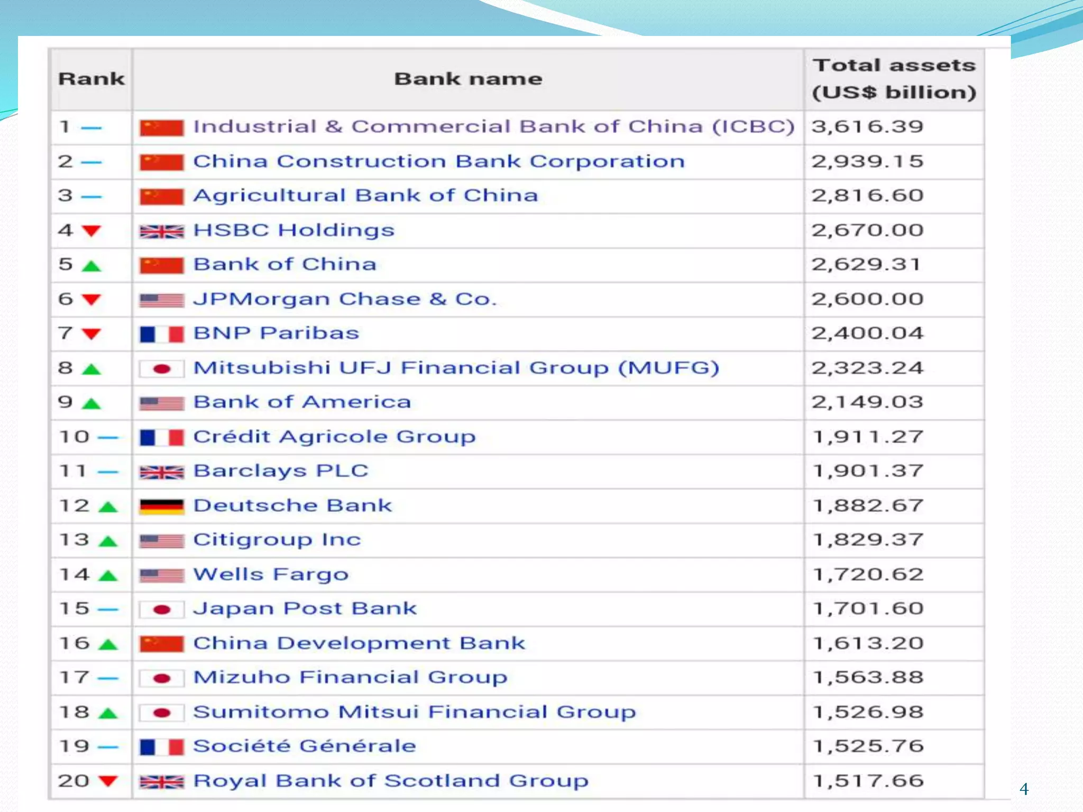This screenshot has width=1083, height=812.
Task: Click the French flag next to BNP Paribas
Action: 162,334
